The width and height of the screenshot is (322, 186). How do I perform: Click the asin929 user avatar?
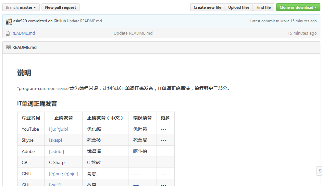pos(9,21)
